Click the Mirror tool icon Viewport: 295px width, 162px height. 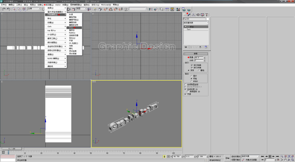pyautogui.click(x=150, y=9)
